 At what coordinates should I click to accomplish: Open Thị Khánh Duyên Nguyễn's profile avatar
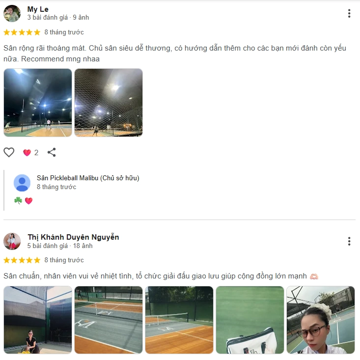[x=12, y=241]
